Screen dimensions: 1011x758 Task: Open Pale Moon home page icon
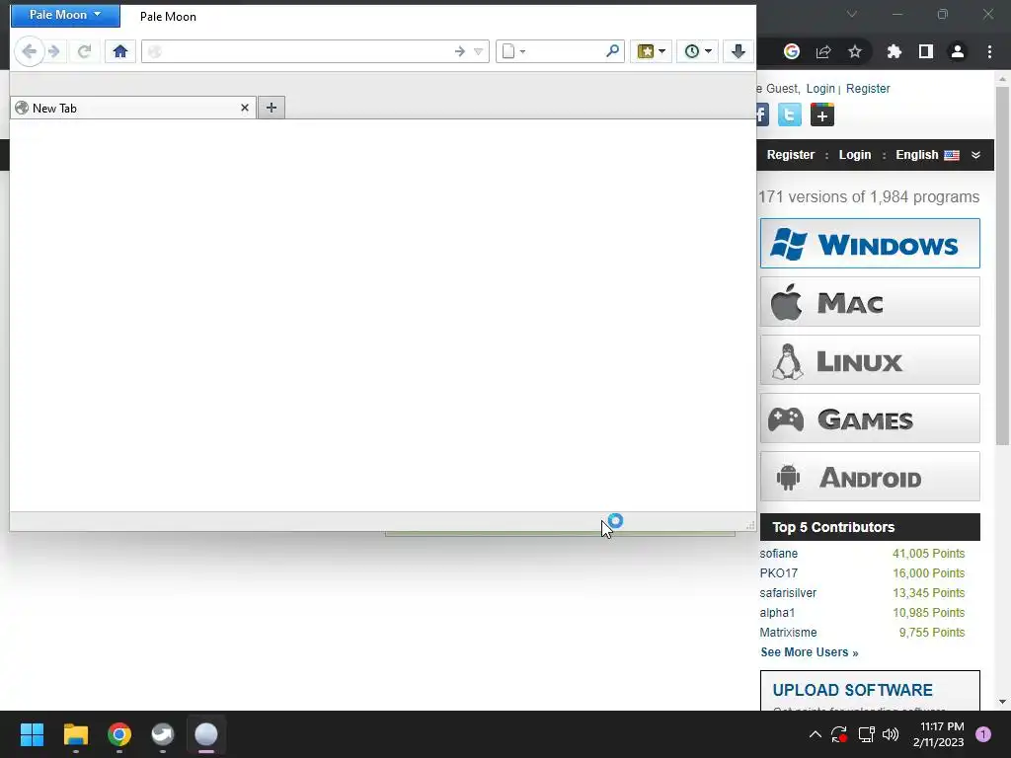coord(119,51)
